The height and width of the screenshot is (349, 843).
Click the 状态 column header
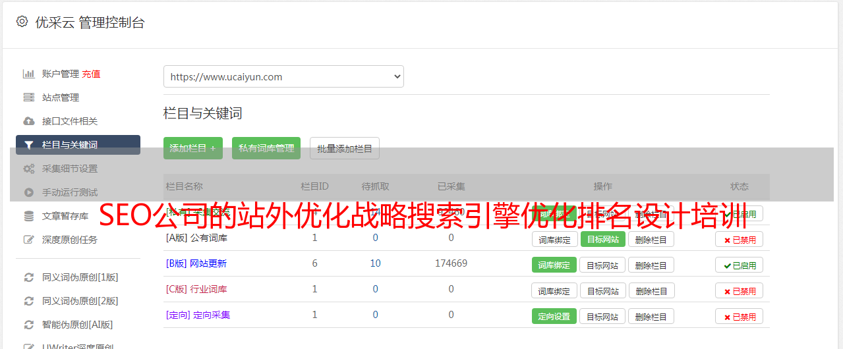click(740, 186)
